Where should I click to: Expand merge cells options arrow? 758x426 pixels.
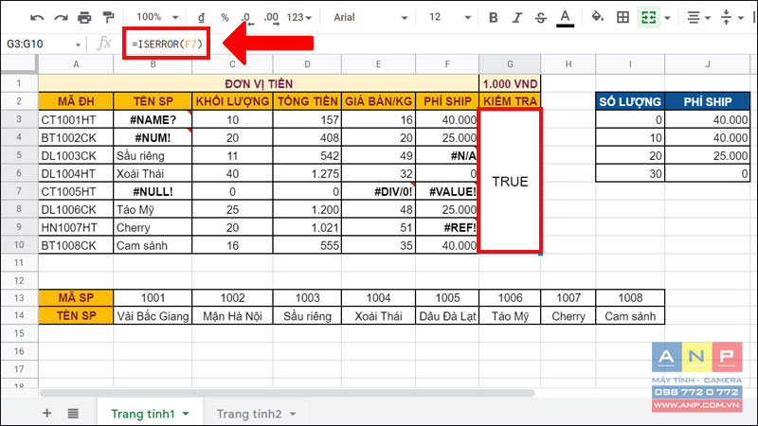(x=668, y=18)
